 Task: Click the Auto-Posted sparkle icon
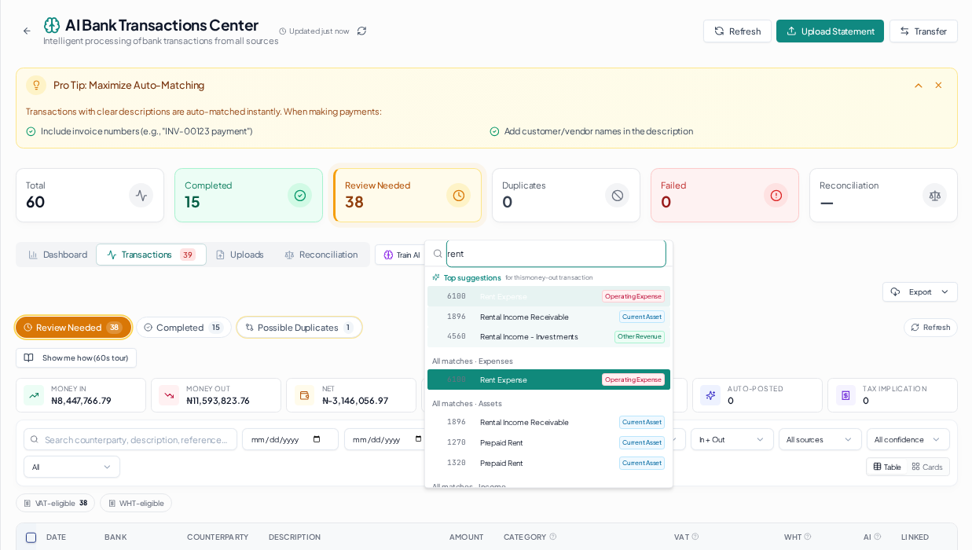[711, 395]
